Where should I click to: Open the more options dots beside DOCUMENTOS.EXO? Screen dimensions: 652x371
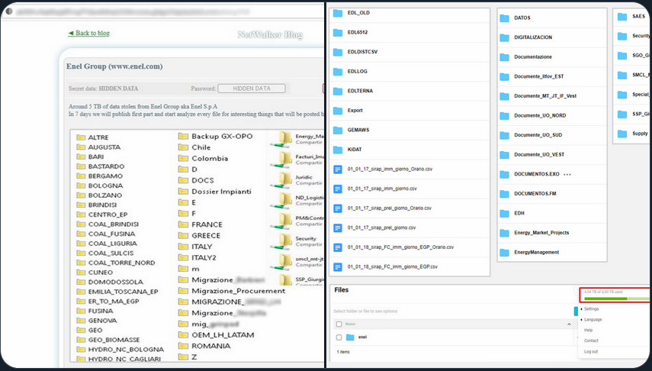(567, 175)
